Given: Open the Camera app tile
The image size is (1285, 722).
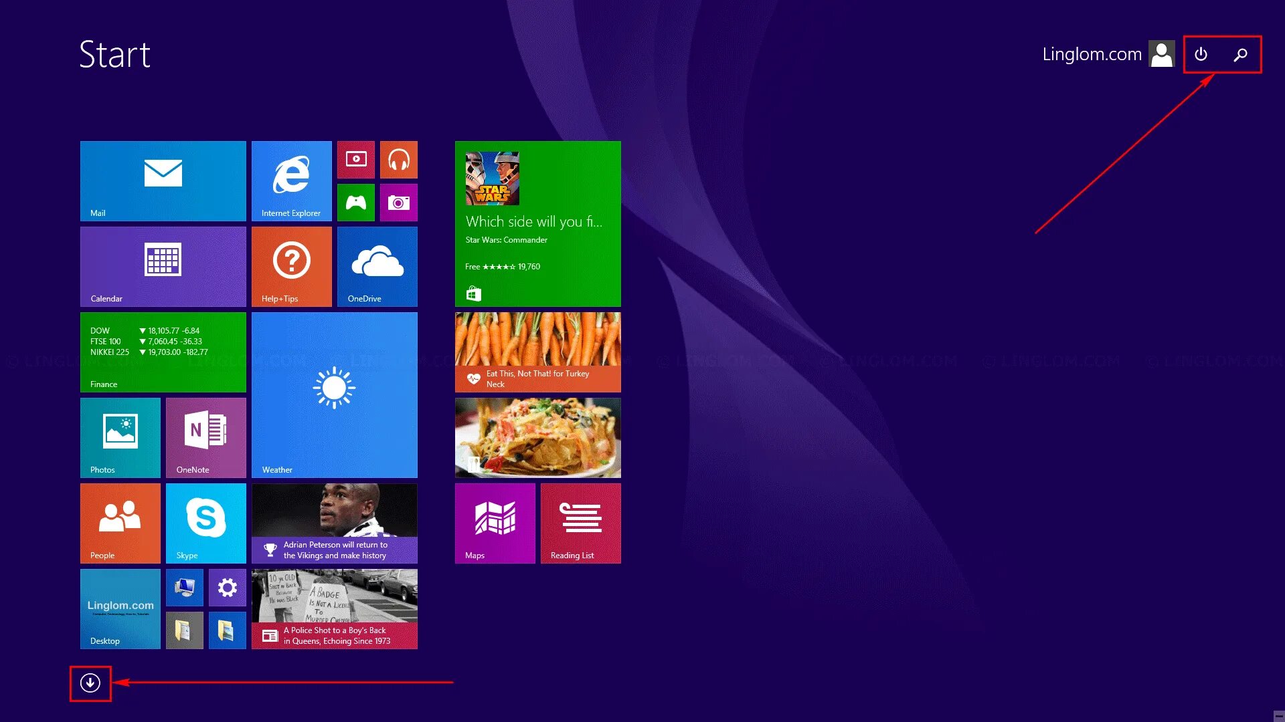Looking at the screenshot, I should (x=398, y=202).
